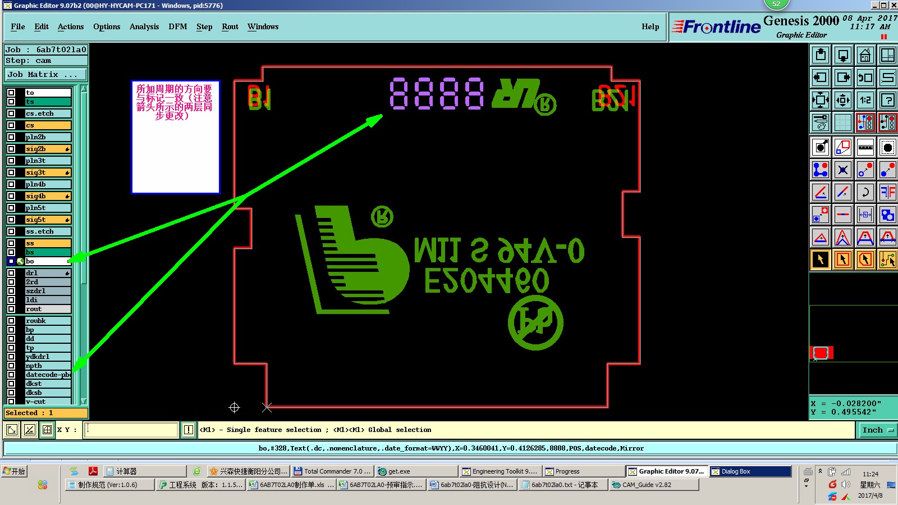Toggle display checkbox for layer sig2b
Screen dimensions: 898x505
pyautogui.click(x=11, y=149)
